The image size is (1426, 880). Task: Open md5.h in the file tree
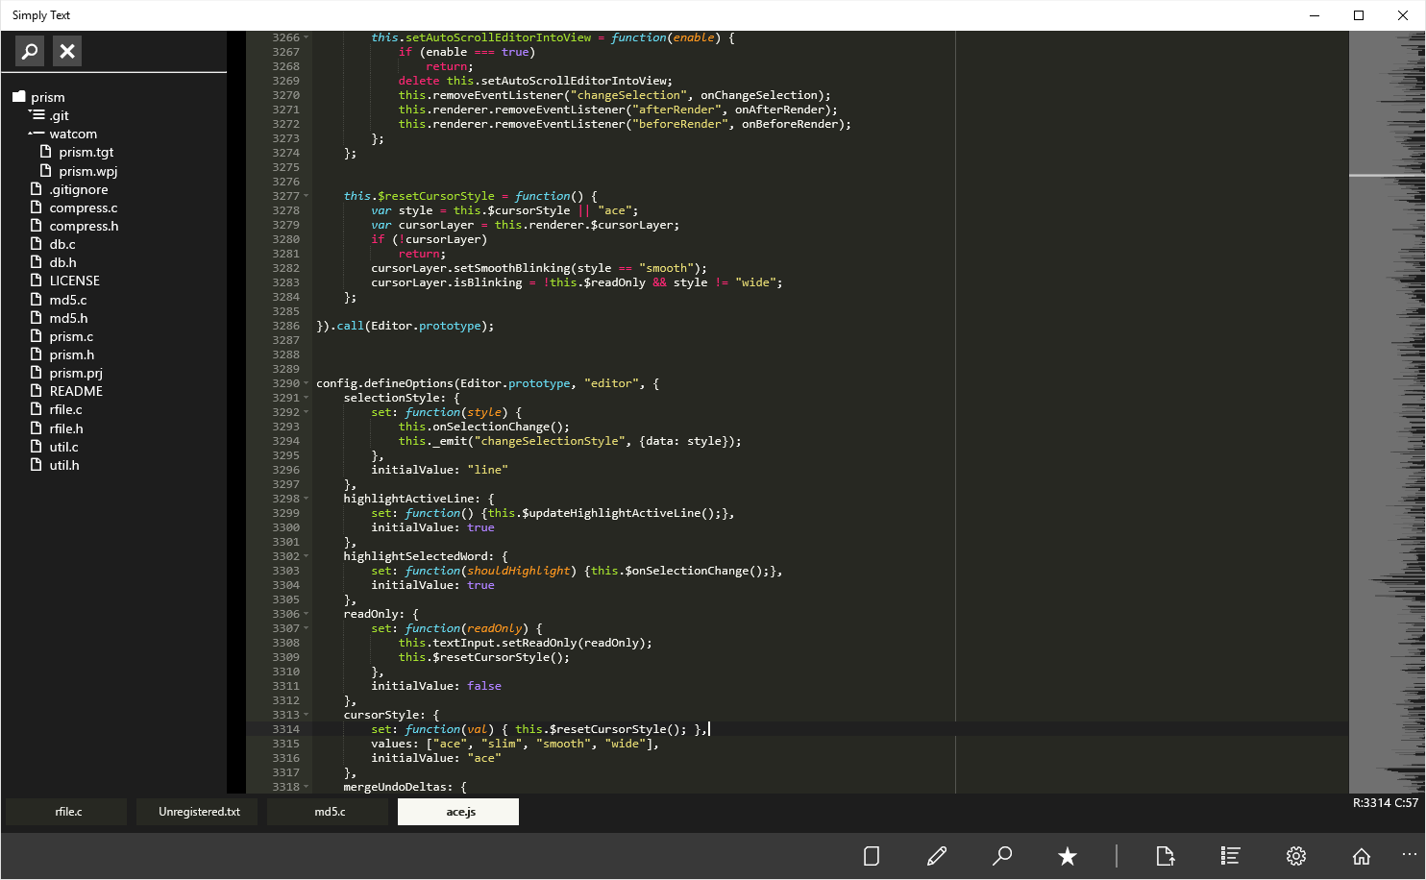68,318
